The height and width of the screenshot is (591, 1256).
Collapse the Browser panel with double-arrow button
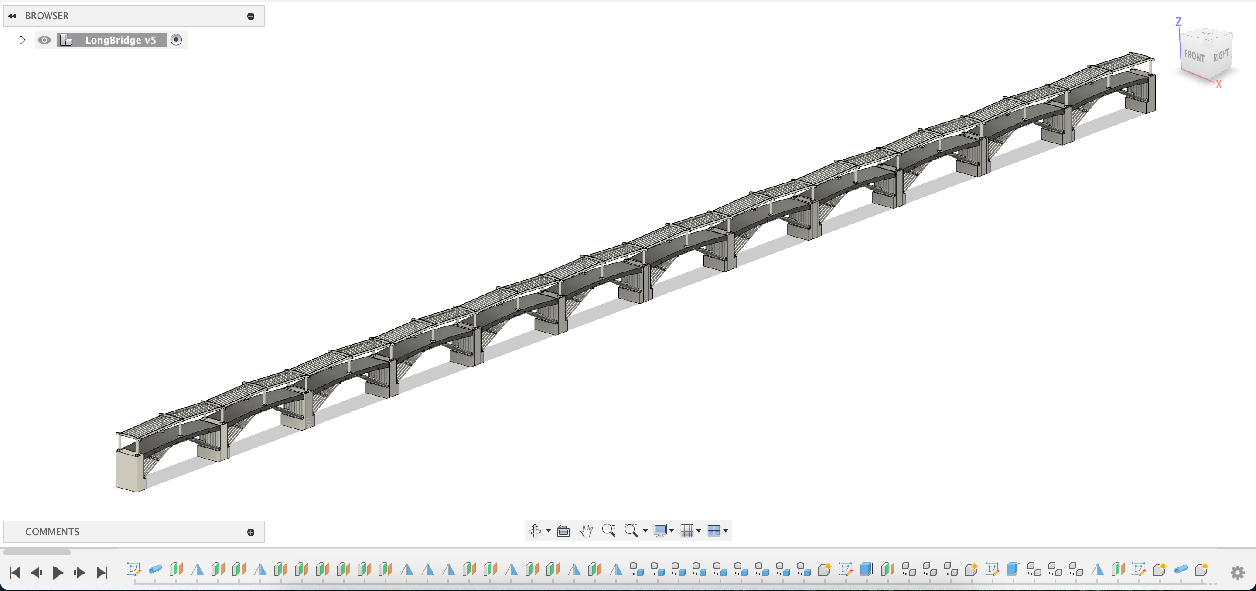click(x=12, y=15)
